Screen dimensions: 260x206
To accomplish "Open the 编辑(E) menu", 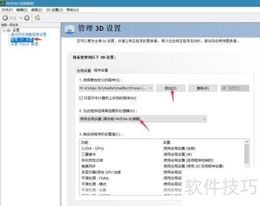I will [22, 10].
